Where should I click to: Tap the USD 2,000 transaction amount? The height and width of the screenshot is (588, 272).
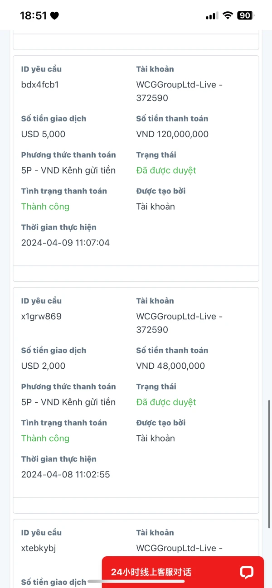coord(43,366)
